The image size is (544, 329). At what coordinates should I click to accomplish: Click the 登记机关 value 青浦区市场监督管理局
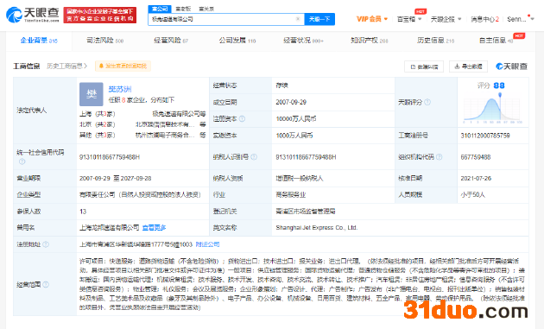point(306,212)
